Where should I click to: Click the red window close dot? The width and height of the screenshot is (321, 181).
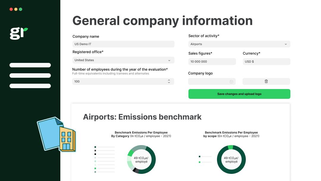click(11, 9)
